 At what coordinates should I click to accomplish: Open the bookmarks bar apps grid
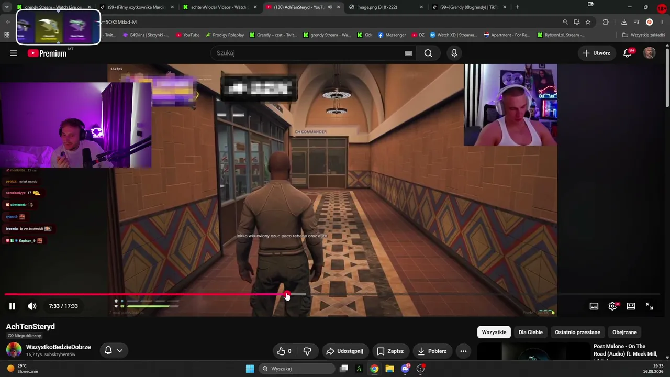coord(7,35)
